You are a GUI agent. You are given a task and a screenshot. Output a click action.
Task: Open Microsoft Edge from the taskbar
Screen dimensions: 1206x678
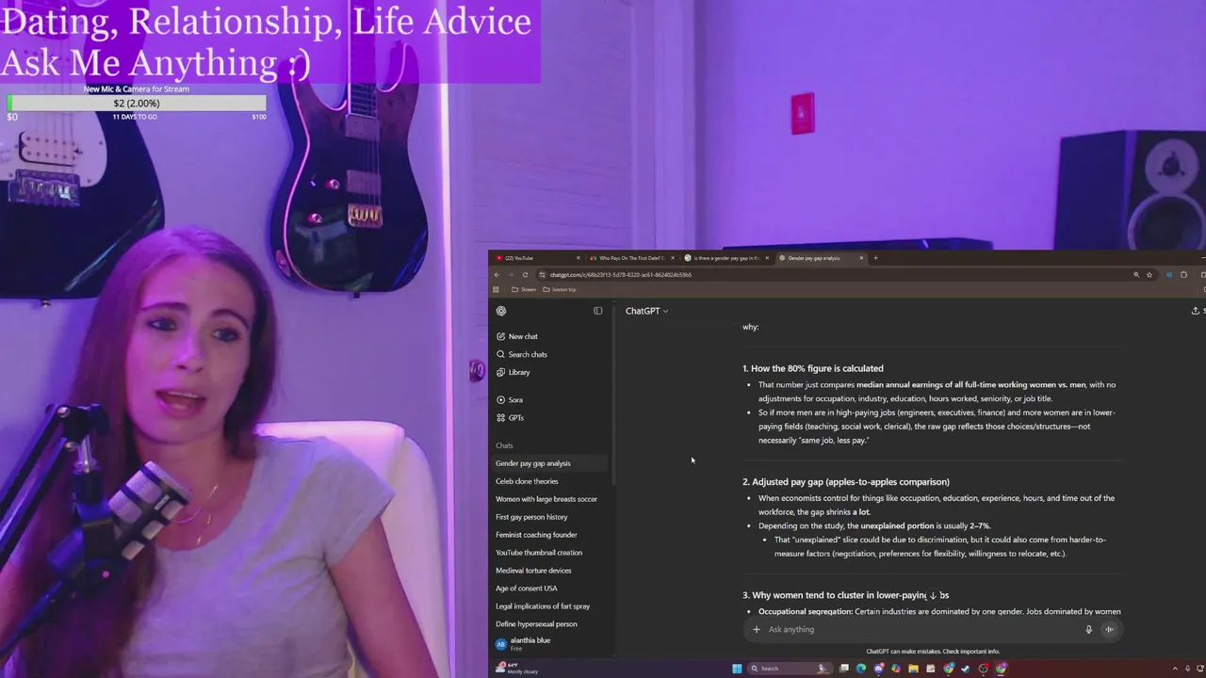coord(861,669)
